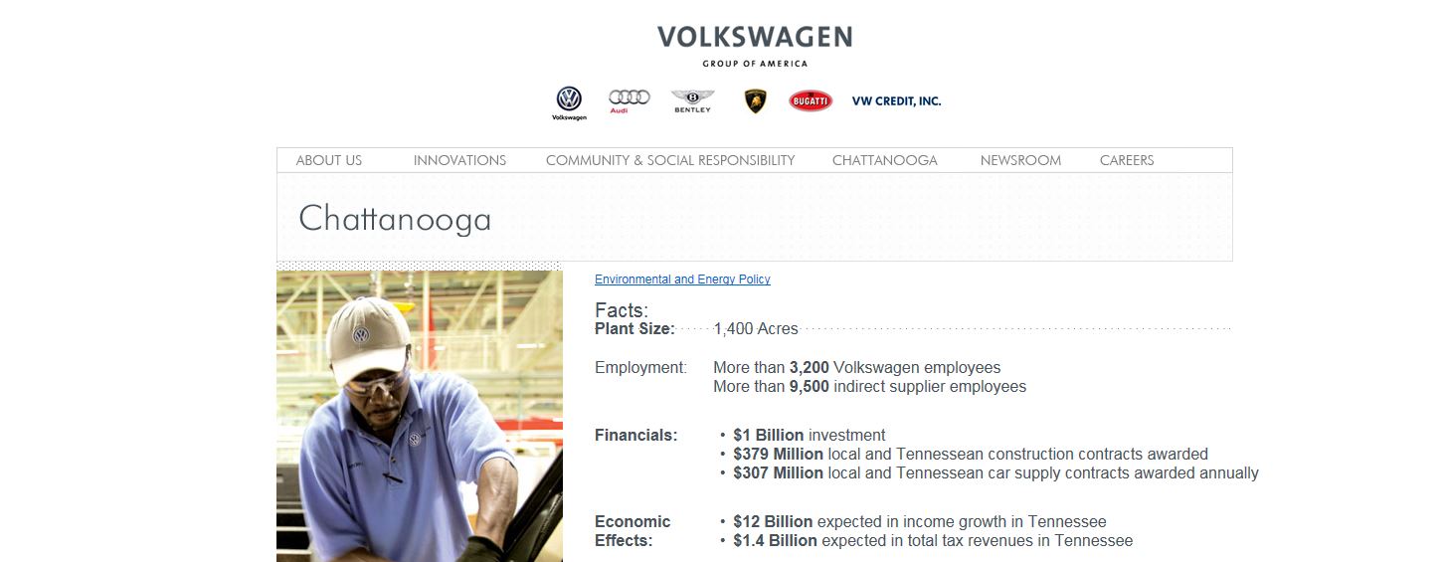Click the Plant Size label
Screen dimensions: 1447x562
click(x=634, y=329)
